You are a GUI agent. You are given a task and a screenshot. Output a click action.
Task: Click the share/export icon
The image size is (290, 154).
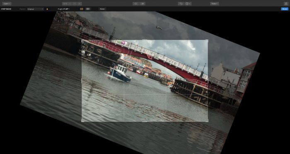pos(286,4)
